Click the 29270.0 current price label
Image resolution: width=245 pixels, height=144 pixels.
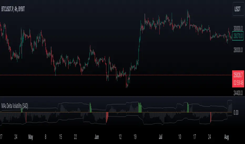coord(238,36)
